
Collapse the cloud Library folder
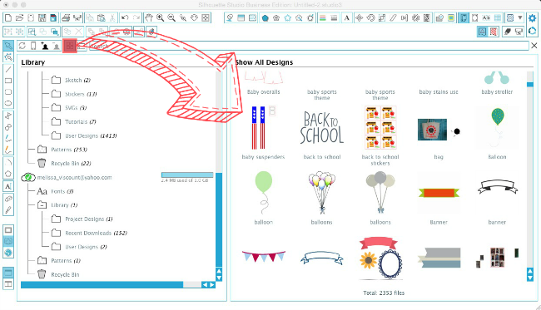[42, 205]
